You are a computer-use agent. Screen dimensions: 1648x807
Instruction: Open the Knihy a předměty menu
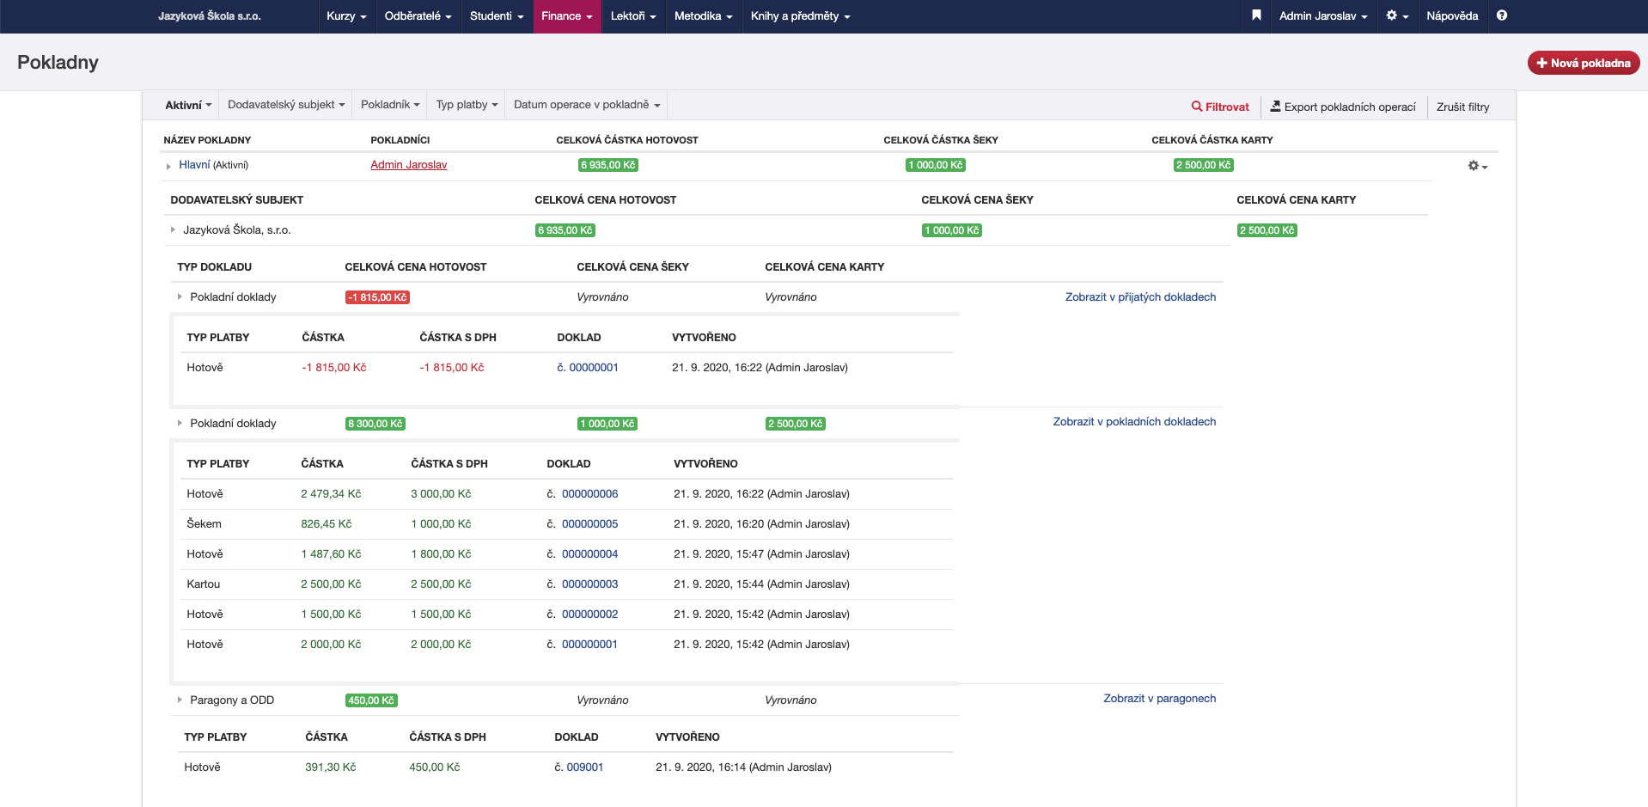[800, 16]
